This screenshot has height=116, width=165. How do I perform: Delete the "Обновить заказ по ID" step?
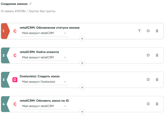[157, 104]
